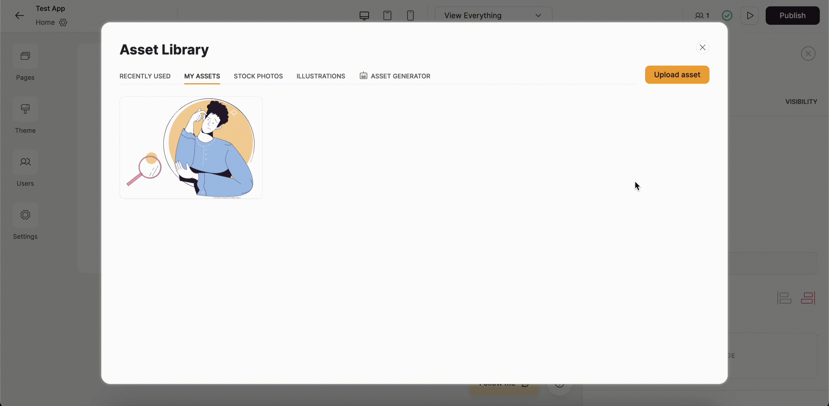829x406 pixels.
Task: Open the Asset Generator tab
Action: tap(395, 76)
